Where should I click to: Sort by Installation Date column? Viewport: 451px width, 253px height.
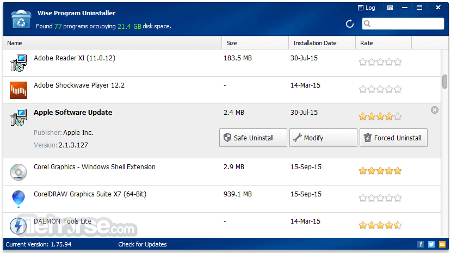tap(322, 43)
